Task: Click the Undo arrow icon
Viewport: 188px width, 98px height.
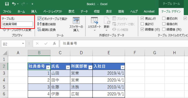Action: 14,4
